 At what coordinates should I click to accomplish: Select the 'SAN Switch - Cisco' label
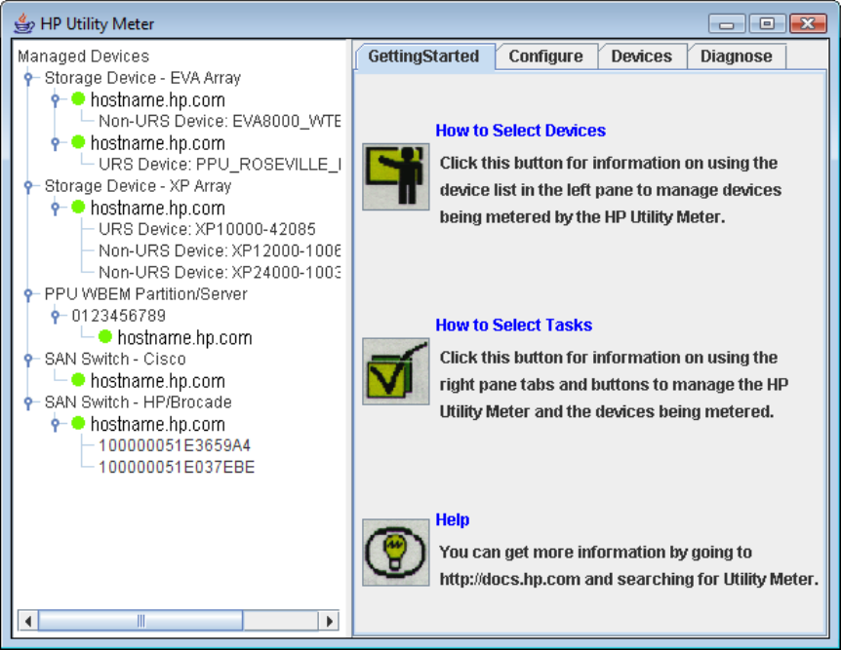[x=115, y=359]
